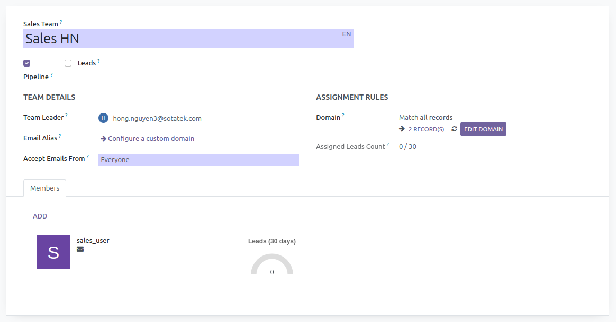Click ADD to add a team member

40,216
